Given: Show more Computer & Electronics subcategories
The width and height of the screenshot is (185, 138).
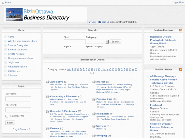Looking at the screenshot, I should pyautogui.click(x=62, y=122).
